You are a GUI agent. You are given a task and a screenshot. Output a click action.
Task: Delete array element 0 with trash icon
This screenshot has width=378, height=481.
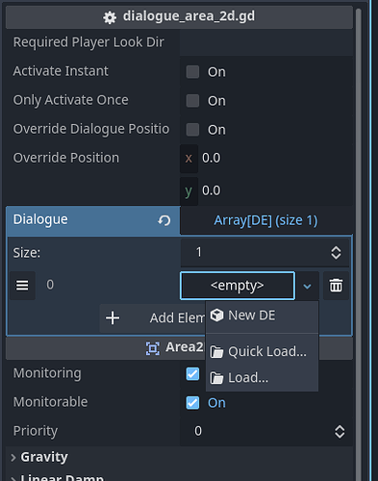(x=336, y=286)
